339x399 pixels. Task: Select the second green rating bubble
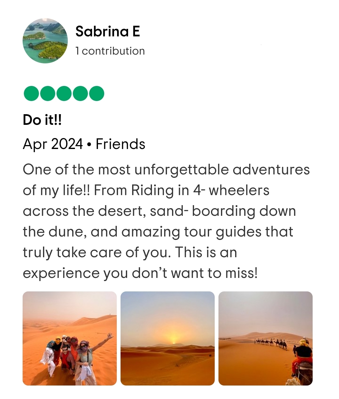pos(48,93)
